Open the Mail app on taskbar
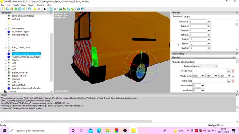Image resolution: width=239 pixels, height=134 pixels. (90, 131)
